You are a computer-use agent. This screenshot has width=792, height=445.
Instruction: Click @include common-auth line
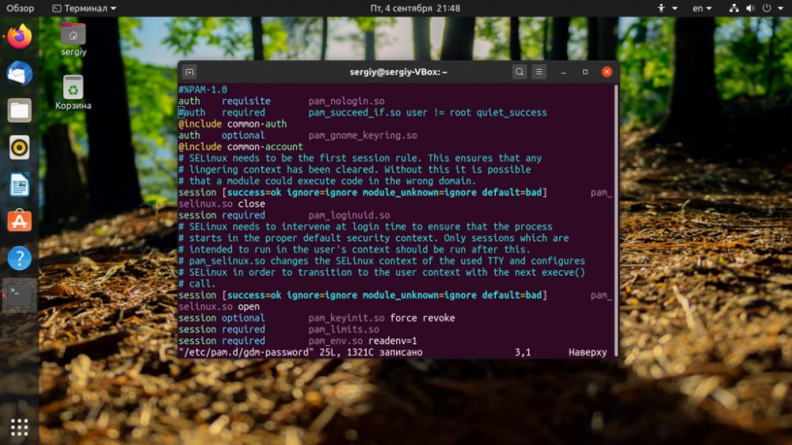[232, 124]
